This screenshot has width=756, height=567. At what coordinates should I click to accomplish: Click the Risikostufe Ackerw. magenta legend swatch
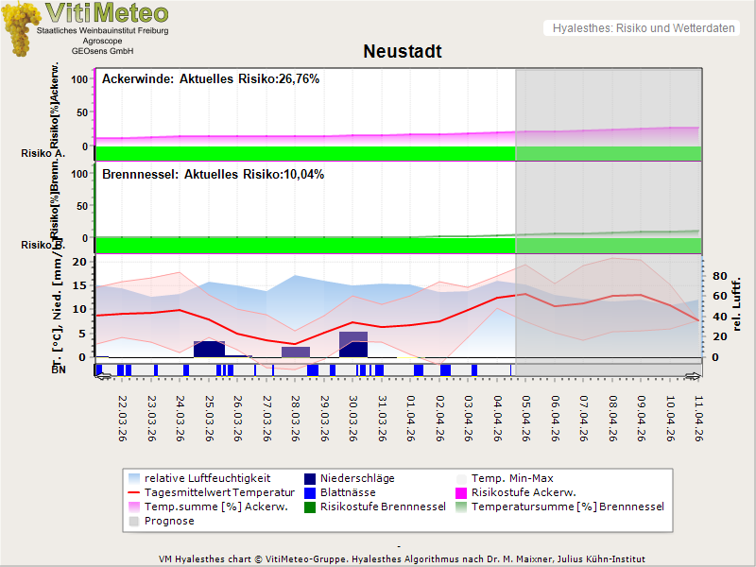(x=461, y=492)
